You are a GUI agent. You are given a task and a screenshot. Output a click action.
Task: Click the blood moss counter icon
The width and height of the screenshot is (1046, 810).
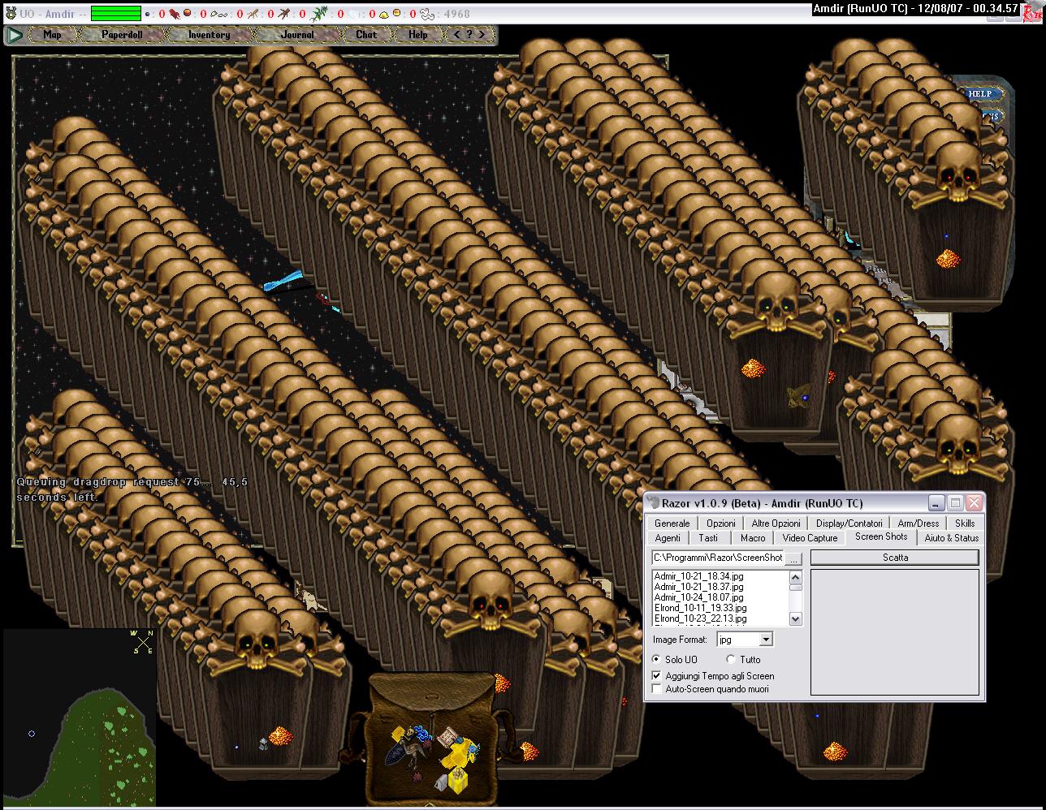click(174, 14)
